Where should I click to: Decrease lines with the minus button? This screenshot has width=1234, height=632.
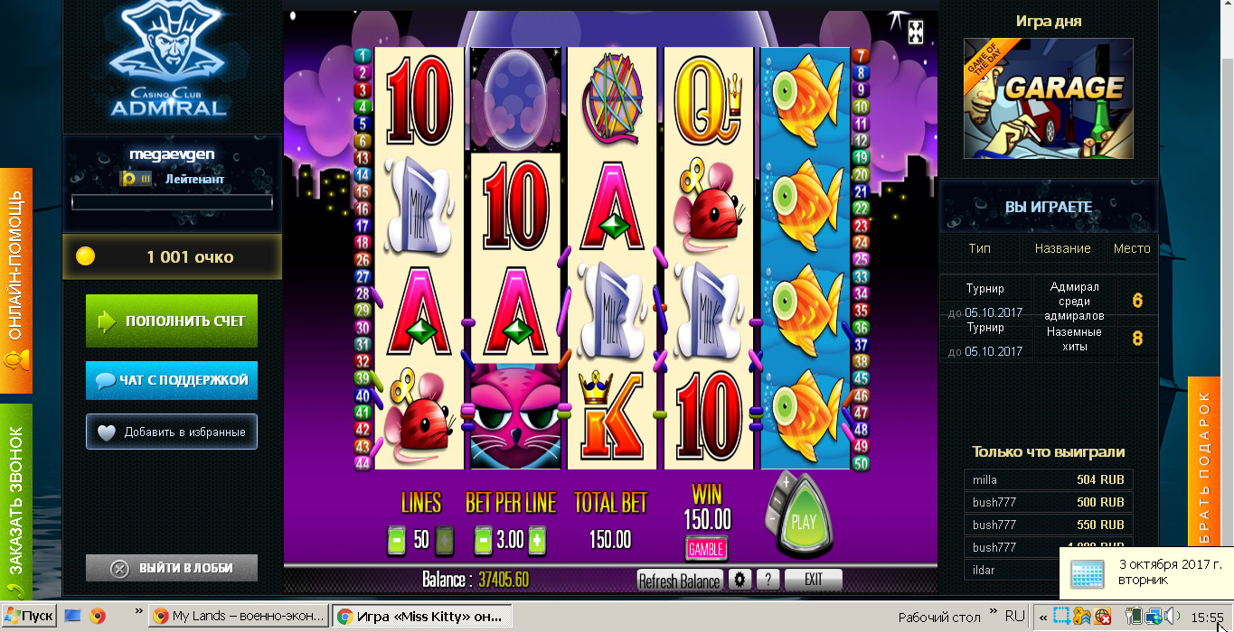(x=396, y=541)
